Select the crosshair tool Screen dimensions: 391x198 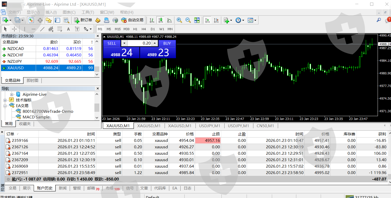pyautogui.click(x=14, y=29)
